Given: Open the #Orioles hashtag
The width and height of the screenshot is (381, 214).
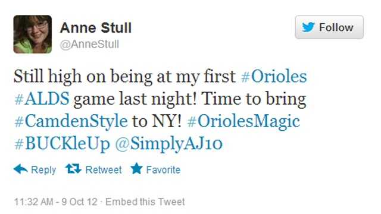Looking at the screenshot, I should coord(274,76).
